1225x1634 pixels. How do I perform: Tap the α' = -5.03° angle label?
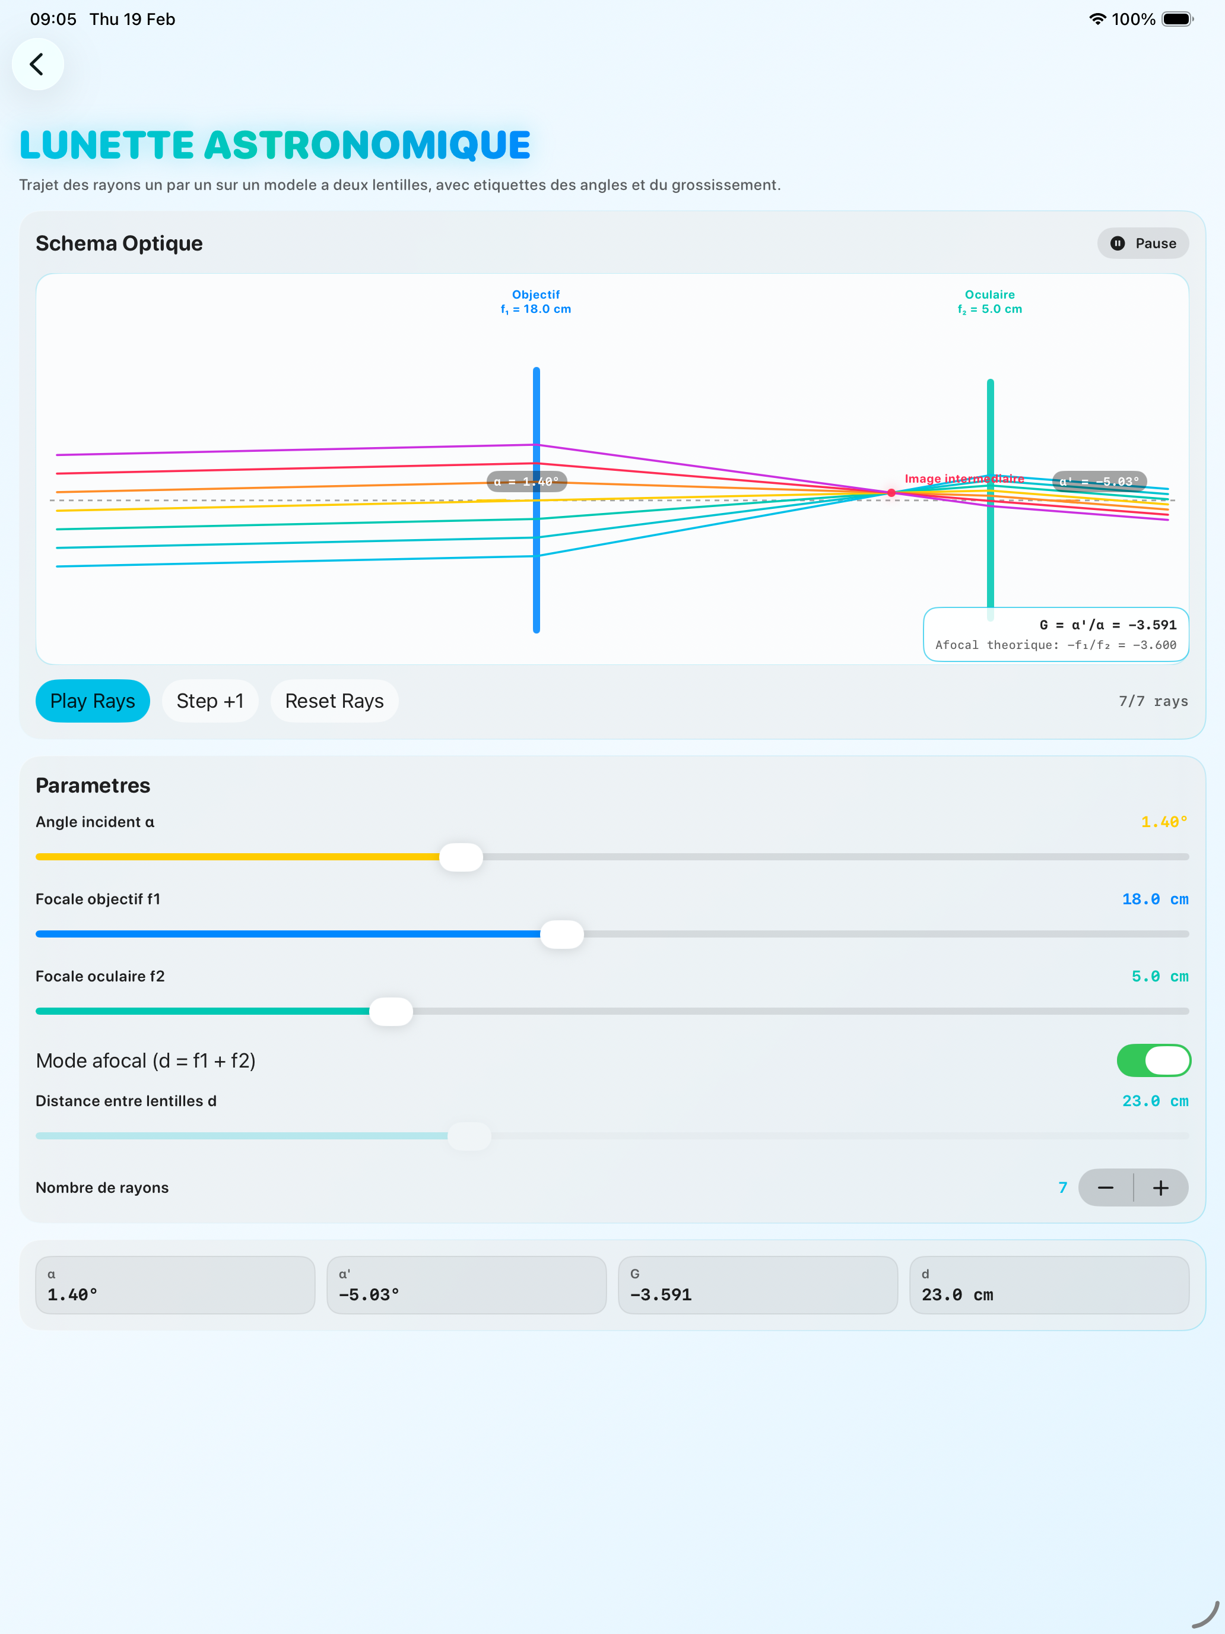(1099, 482)
